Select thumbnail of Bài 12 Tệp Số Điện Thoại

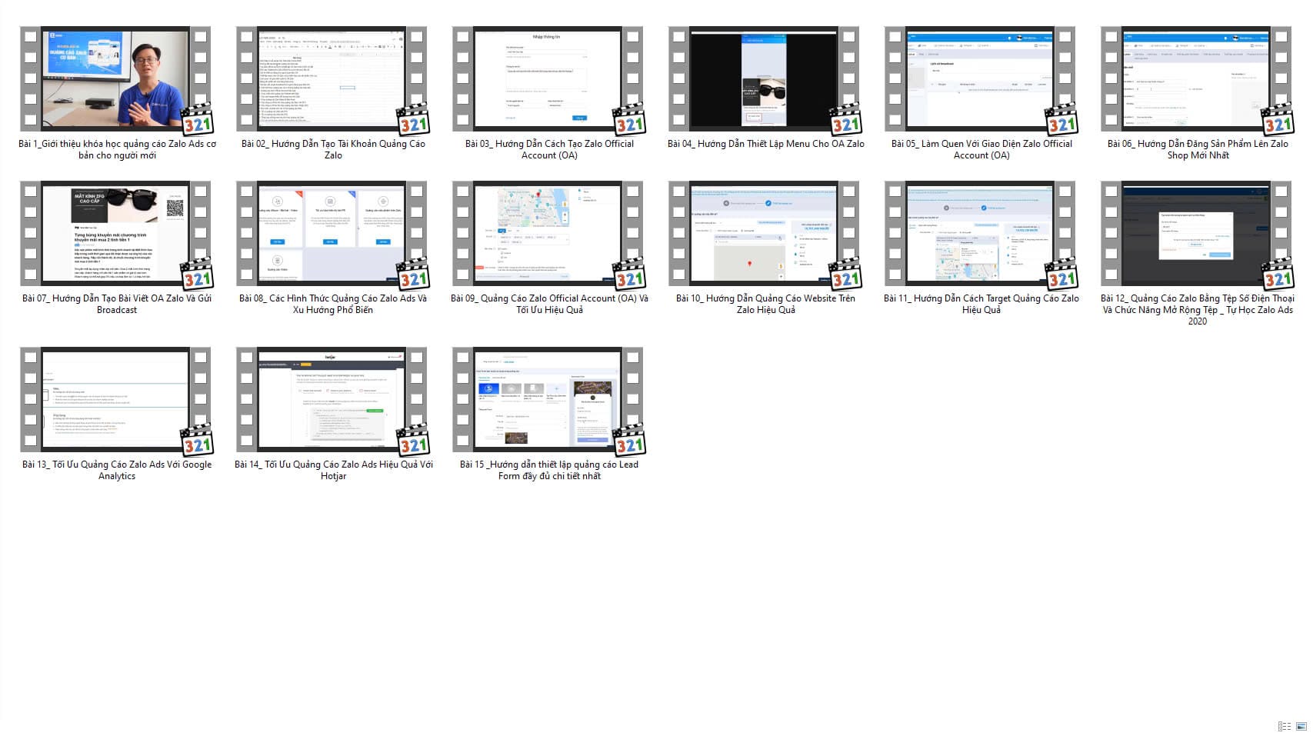click(1197, 234)
